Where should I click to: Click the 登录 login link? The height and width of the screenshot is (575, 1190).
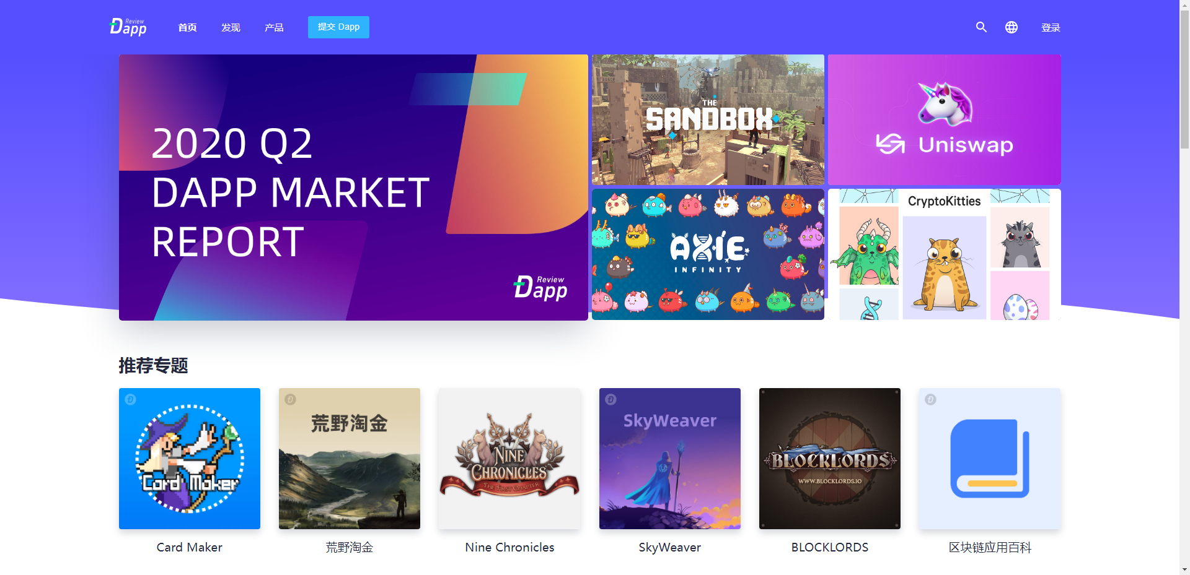point(1051,27)
